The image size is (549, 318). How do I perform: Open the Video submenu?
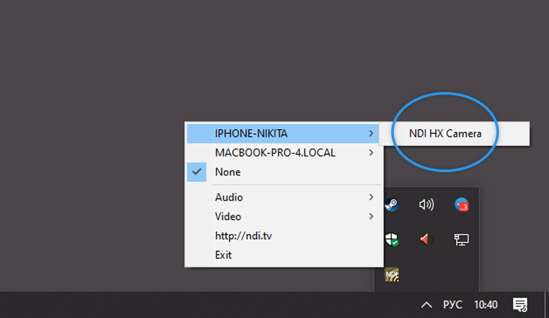(x=283, y=217)
